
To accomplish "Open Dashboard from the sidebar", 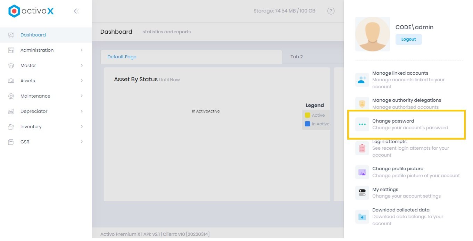I will coord(33,35).
